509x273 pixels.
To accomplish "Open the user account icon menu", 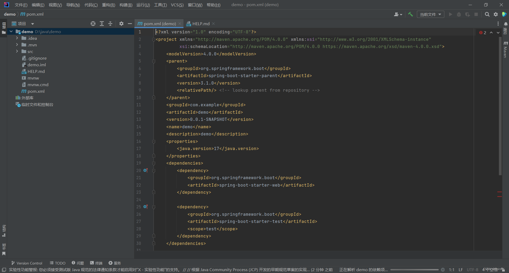I will click(x=398, y=14).
